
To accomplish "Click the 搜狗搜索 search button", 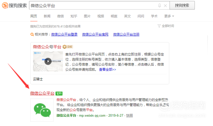I will tap(182, 5).
